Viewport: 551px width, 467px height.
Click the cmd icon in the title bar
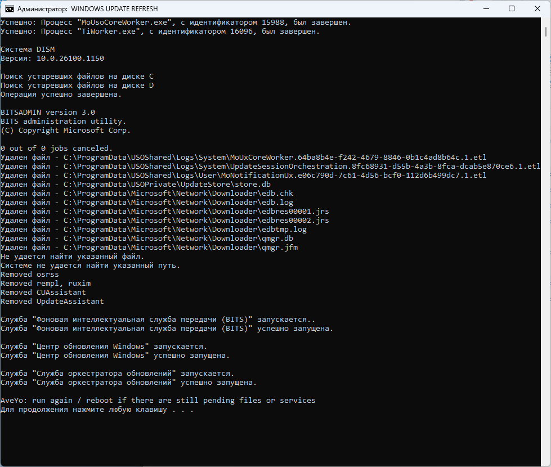[10, 9]
